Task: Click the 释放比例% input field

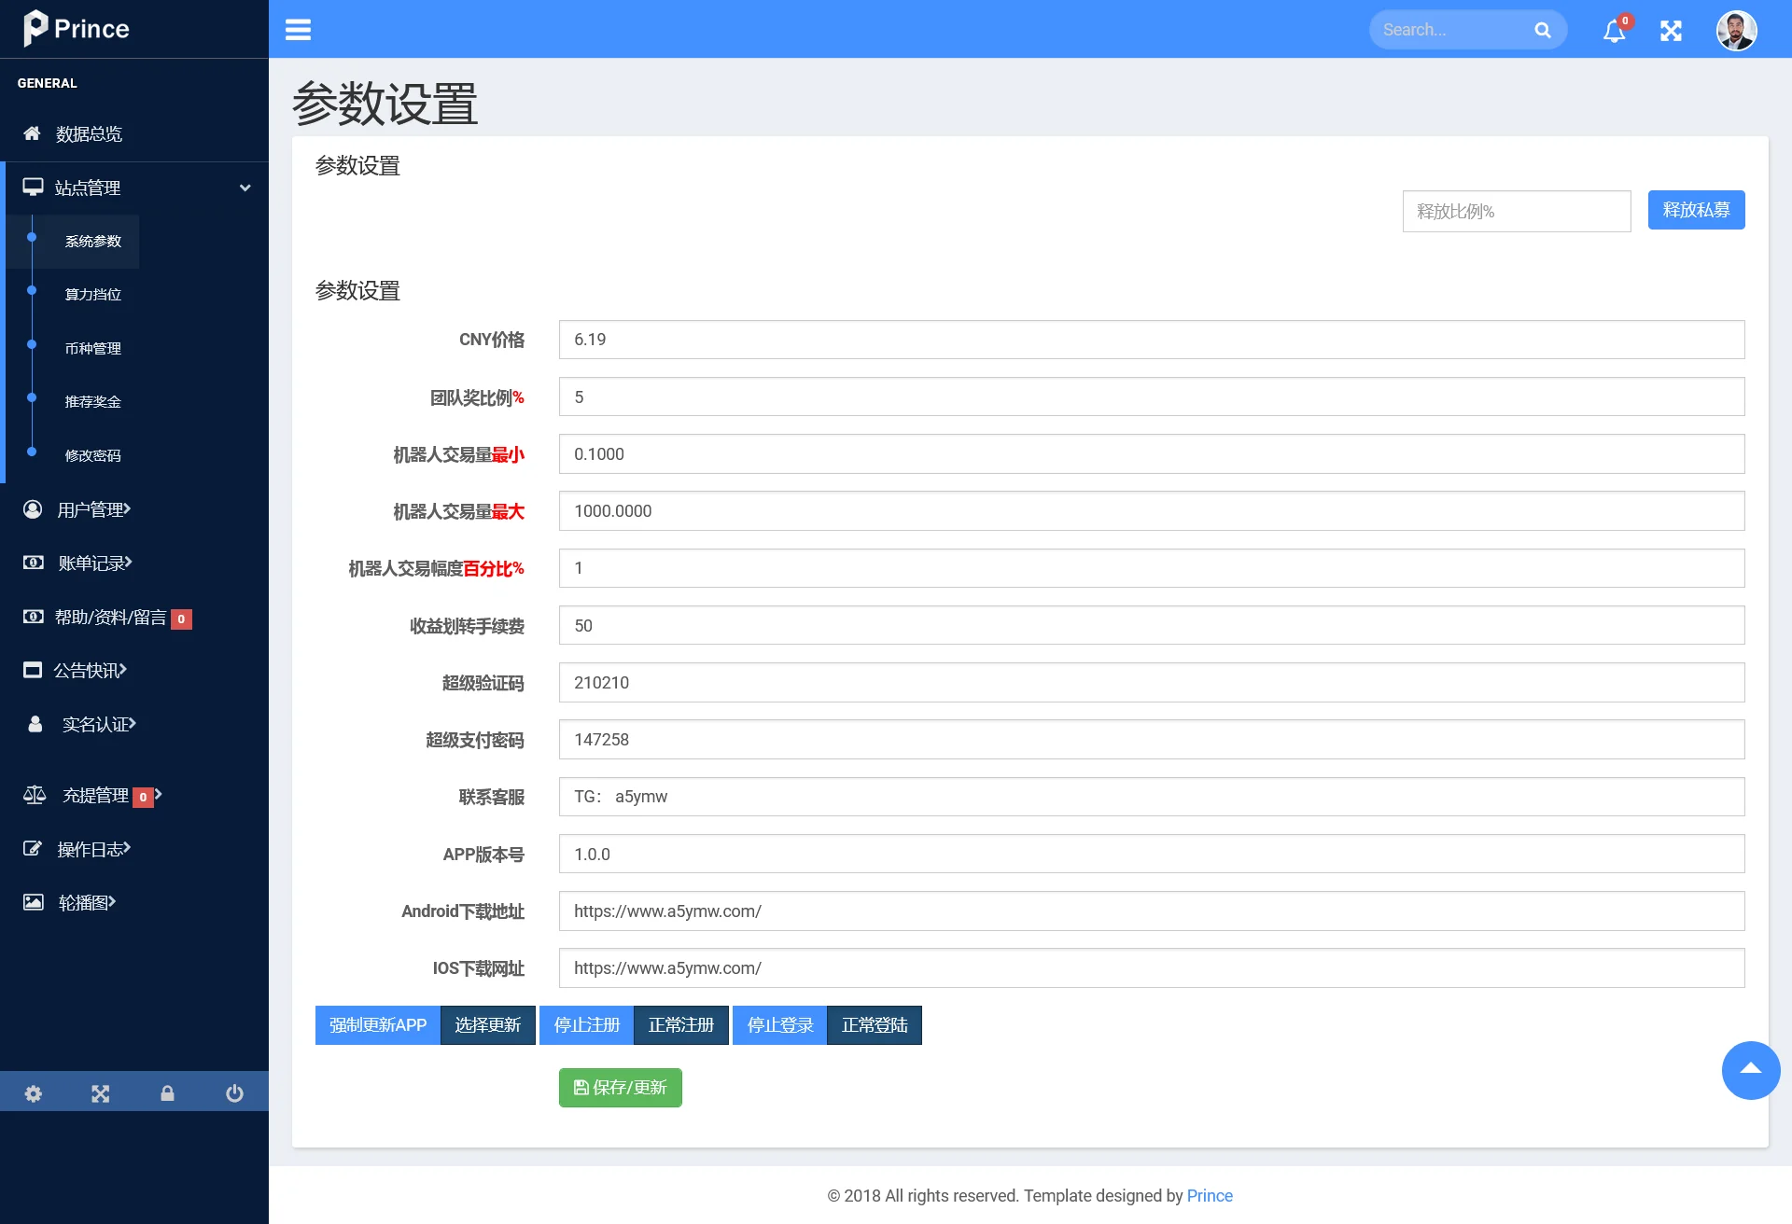Action: [1516, 212]
